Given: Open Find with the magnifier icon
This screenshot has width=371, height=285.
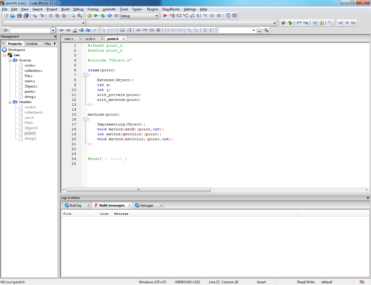Looking at the screenshot, I should coord(73,16).
